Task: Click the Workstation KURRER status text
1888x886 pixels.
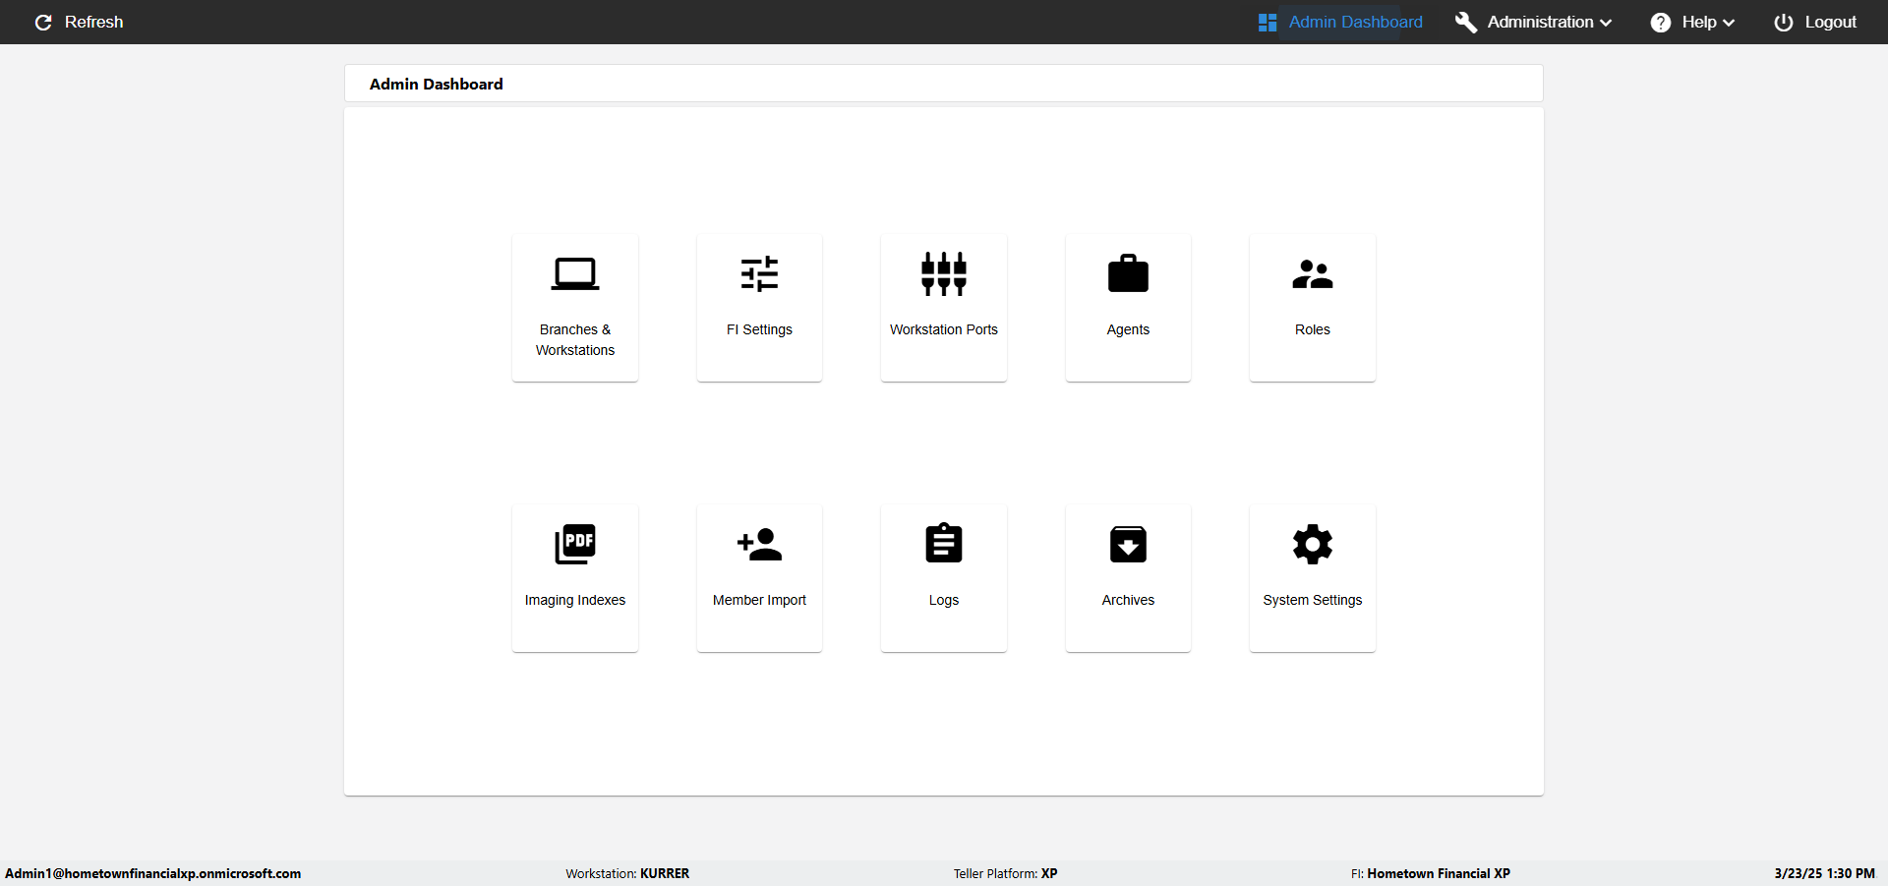Action: 627,873
